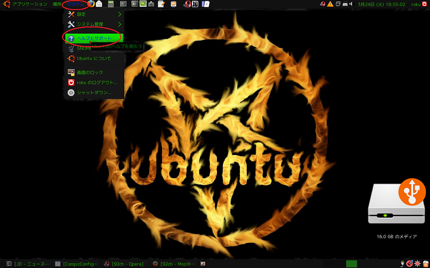Launch the JD browser panel icon
Image resolution: width=430 pixels, height=268 pixels.
click(195, 4)
